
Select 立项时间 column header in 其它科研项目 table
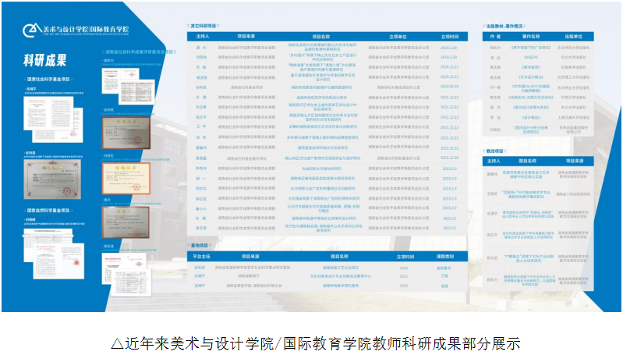449,37
